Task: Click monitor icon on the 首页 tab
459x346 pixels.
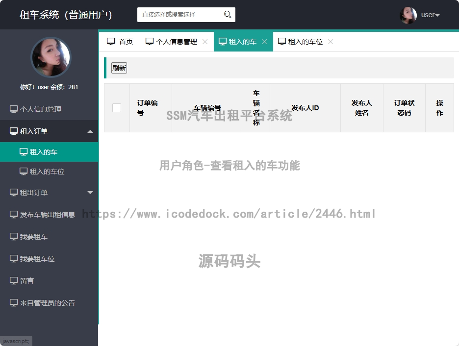Action: [x=111, y=42]
